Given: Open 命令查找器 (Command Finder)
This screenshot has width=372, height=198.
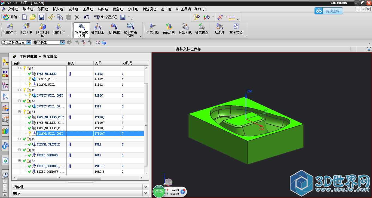Looking at the screenshot, I should coord(106,17).
